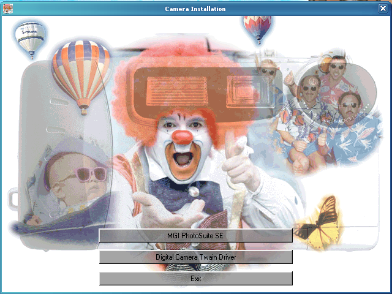Install the Digital Camera Twain Driver

tap(195, 257)
